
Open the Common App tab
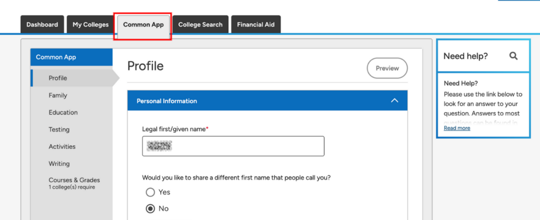coord(143,25)
